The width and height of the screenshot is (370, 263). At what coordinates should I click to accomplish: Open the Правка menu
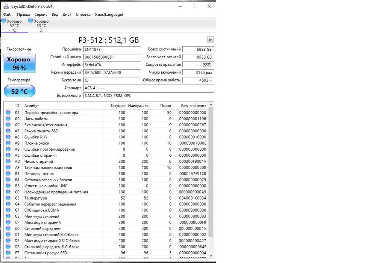pyautogui.click(x=23, y=14)
